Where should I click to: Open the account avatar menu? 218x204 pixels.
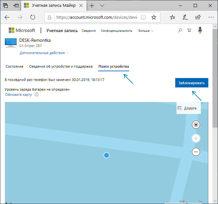click(200, 30)
